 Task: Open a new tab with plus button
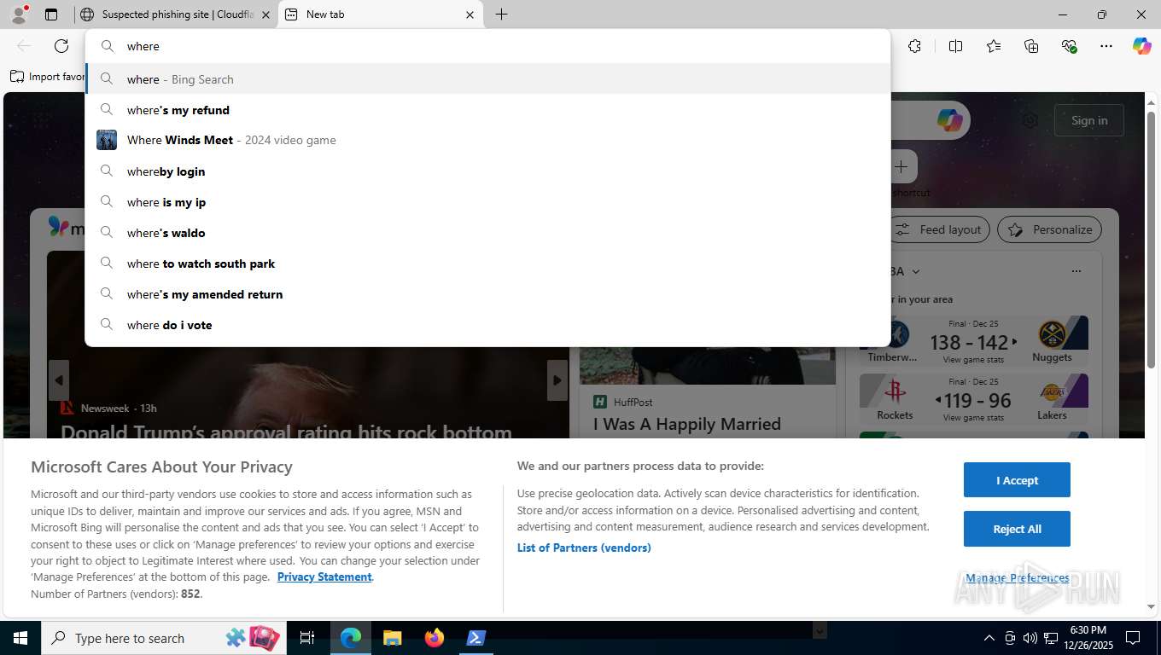tap(501, 14)
